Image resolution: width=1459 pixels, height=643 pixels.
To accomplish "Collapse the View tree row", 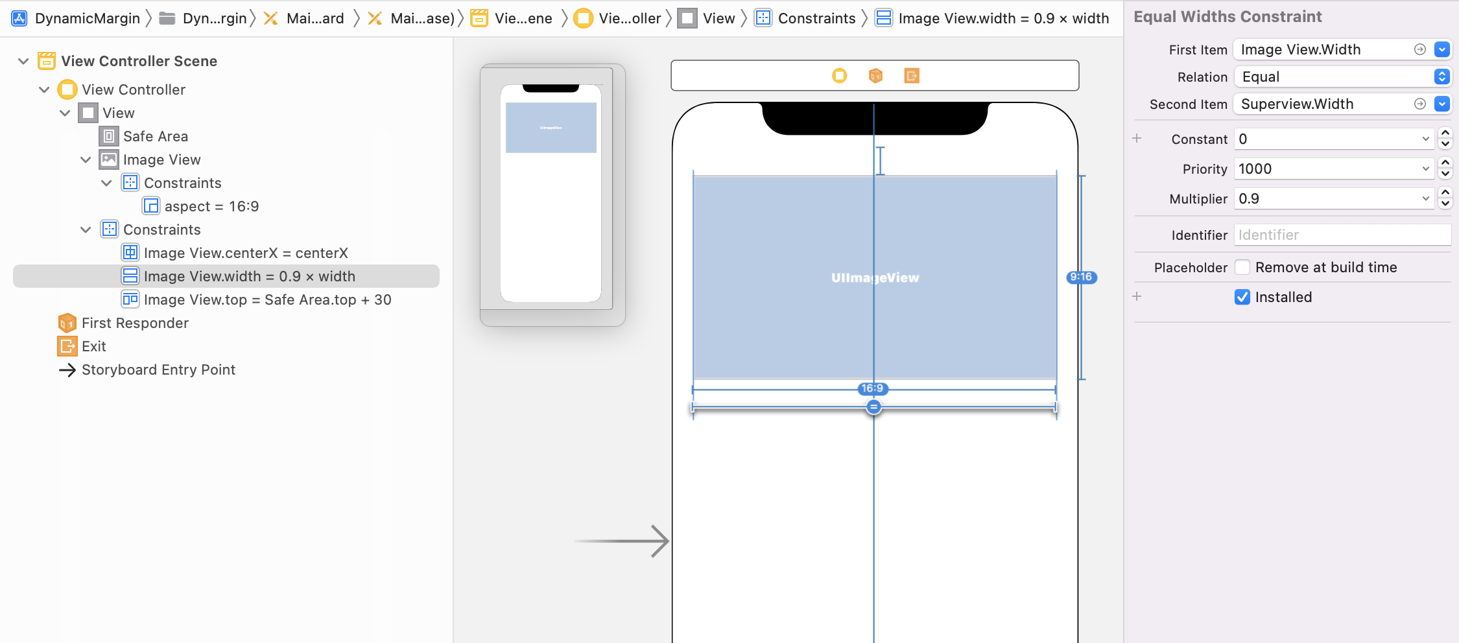I will point(65,113).
